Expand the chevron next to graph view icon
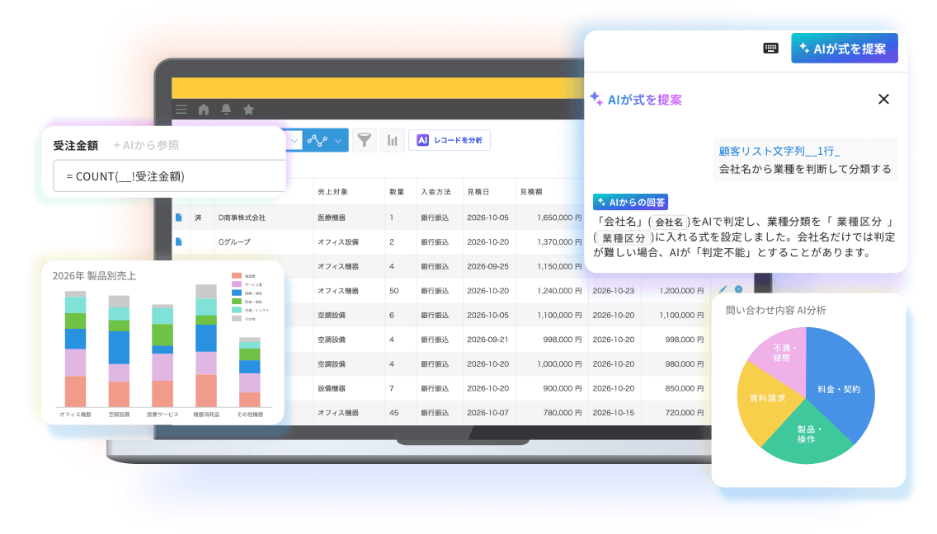This screenshot has width=937, height=534. coord(338,141)
